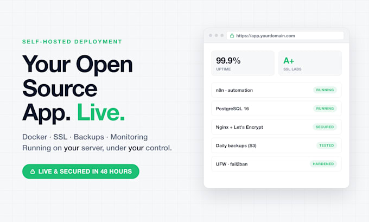This screenshot has width=369, height=222.
Task: Click the Self-Hosted Deployment heading text
Action: 72,42
